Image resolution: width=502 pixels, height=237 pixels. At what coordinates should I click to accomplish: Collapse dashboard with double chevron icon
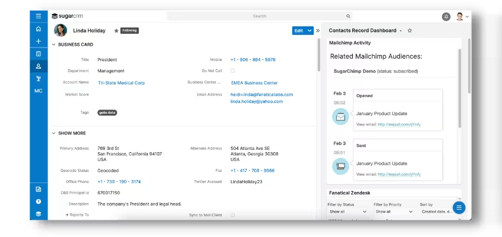pos(318,31)
